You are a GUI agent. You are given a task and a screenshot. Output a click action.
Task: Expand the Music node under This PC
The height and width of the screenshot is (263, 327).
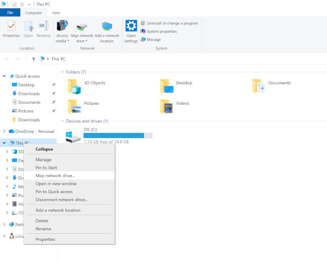(x=8, y=186)
